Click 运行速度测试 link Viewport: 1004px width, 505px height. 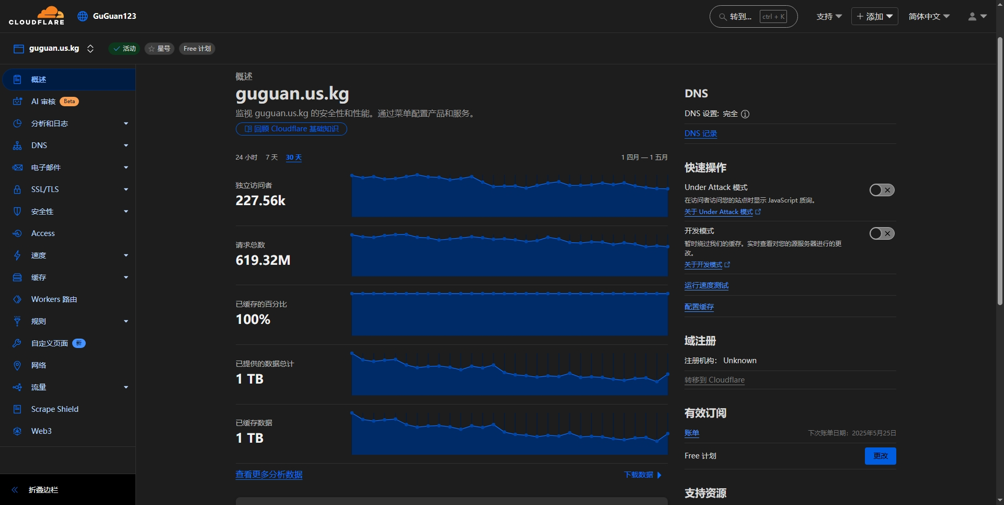[x=706, y=285]
